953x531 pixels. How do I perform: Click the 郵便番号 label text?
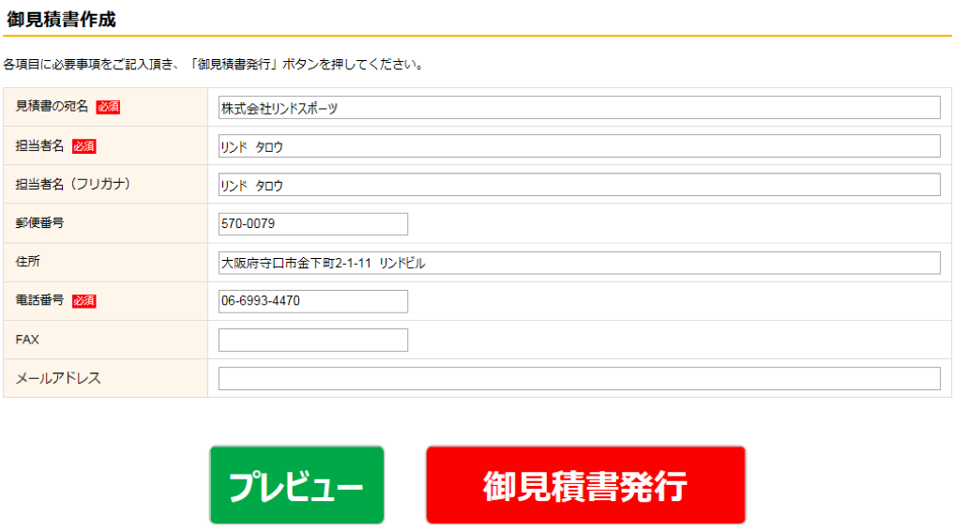click(x=39, y=223)
